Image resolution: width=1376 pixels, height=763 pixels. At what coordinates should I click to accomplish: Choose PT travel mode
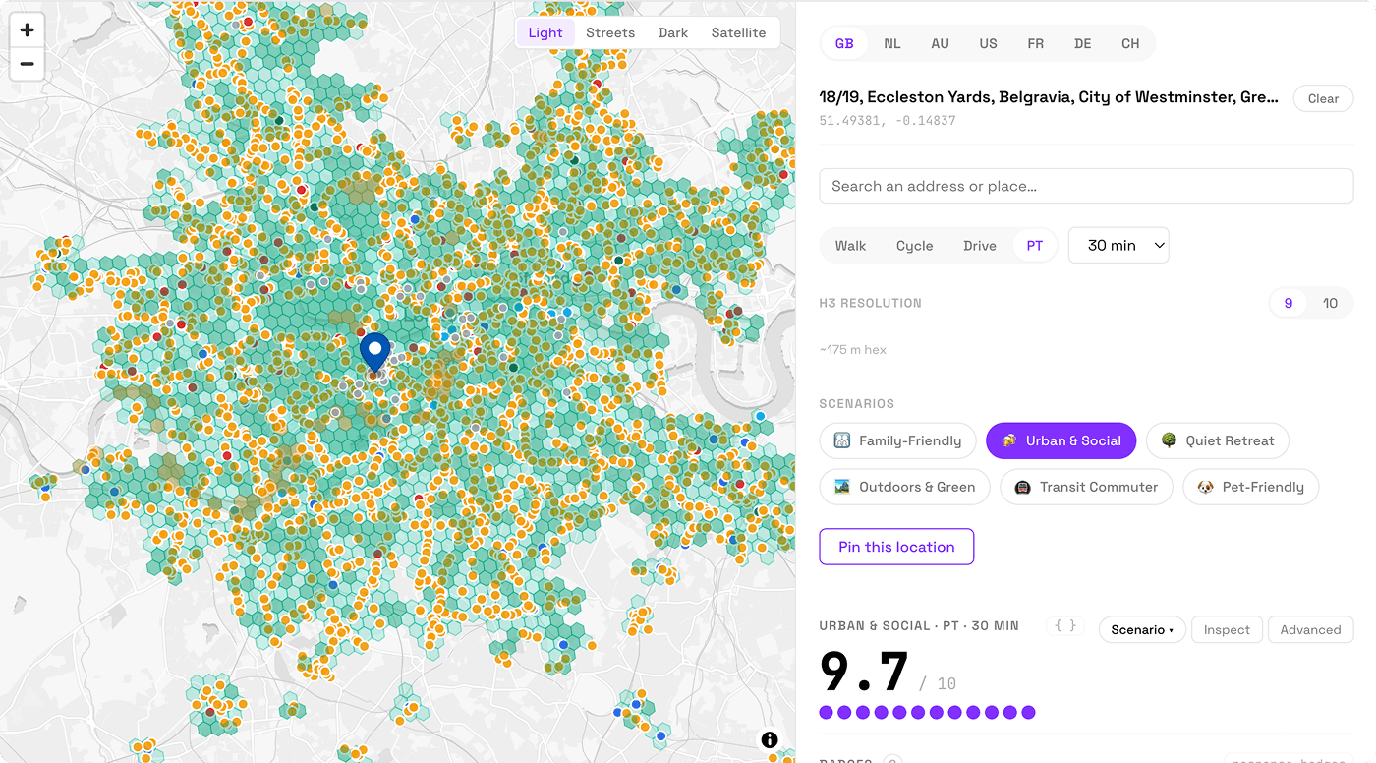1034,246
